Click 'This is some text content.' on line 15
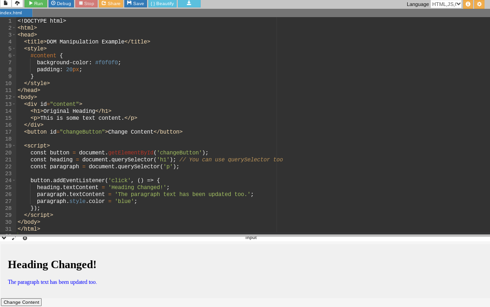Image resolution: width=490 pixels, height=307 pixels. [x=82, y=118]
